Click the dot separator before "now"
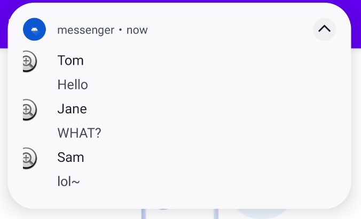Viewport: 361px width, 219px height. 120,30
